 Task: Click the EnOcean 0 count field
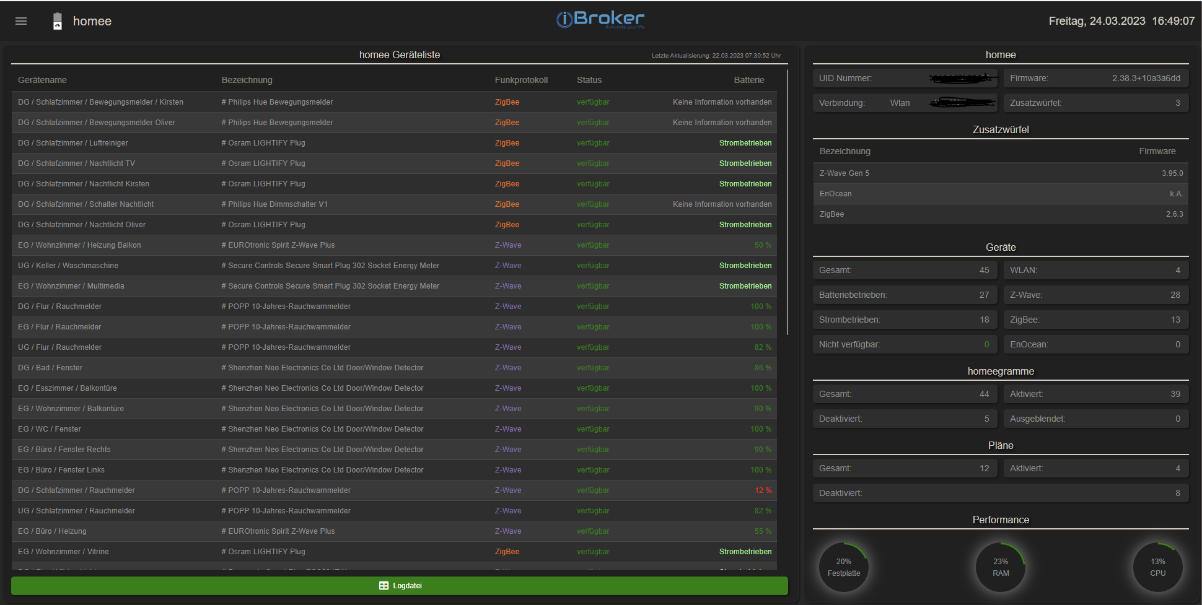1096,344
